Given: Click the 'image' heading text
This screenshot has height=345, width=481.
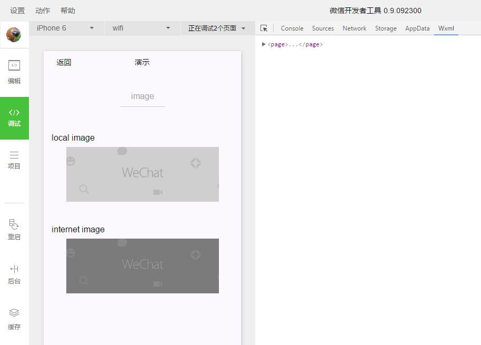Looking at the screenshot, I should coord(143,96).
